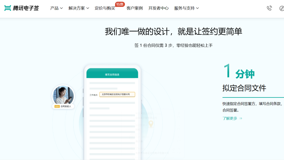
Task: Click the 填写合同信息 header in phone mockup
Action: coord(112,75)
